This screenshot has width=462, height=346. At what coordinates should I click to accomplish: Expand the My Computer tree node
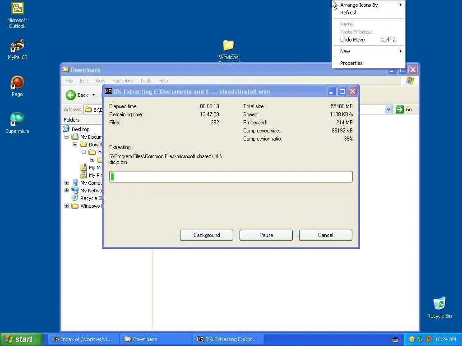pyautogui.click(x=67, y=183)
